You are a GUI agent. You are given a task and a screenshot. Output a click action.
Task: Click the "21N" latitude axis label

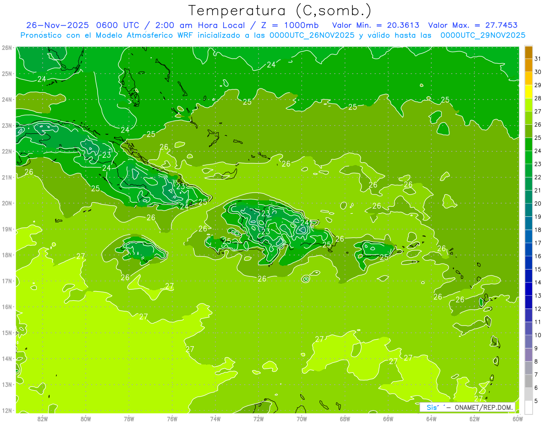[x=7, y=177]
